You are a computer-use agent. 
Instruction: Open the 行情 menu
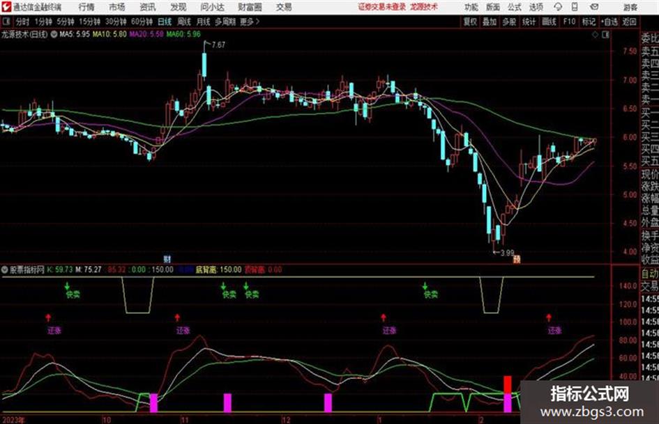(x=86, y=7)
